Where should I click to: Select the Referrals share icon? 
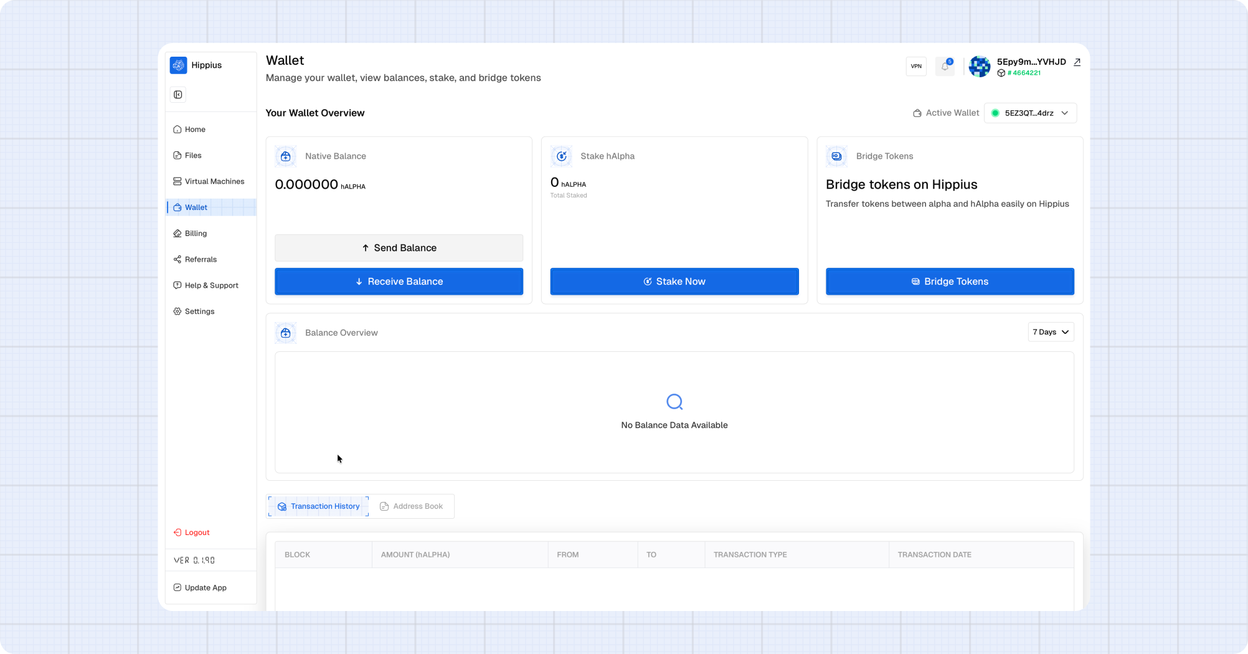click(x=177, y=259)
